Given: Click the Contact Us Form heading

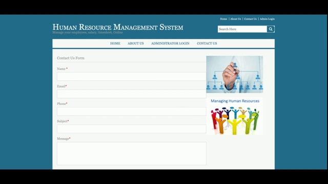Looking at the screenshot, I should 71,58.
